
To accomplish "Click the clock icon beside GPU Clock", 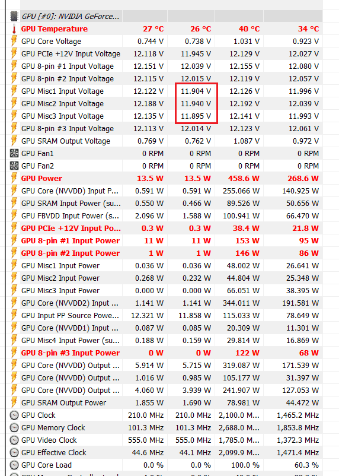I will [14, 415].
